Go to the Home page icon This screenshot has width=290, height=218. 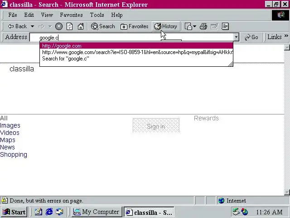[81, 26]
